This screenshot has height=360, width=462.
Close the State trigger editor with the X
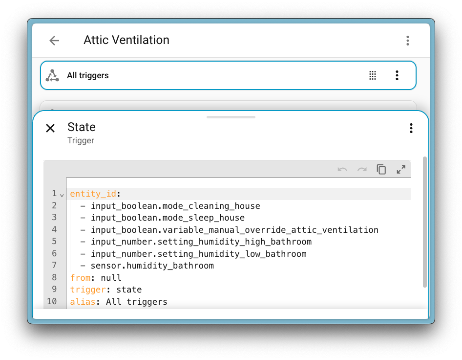coord(50,128)
